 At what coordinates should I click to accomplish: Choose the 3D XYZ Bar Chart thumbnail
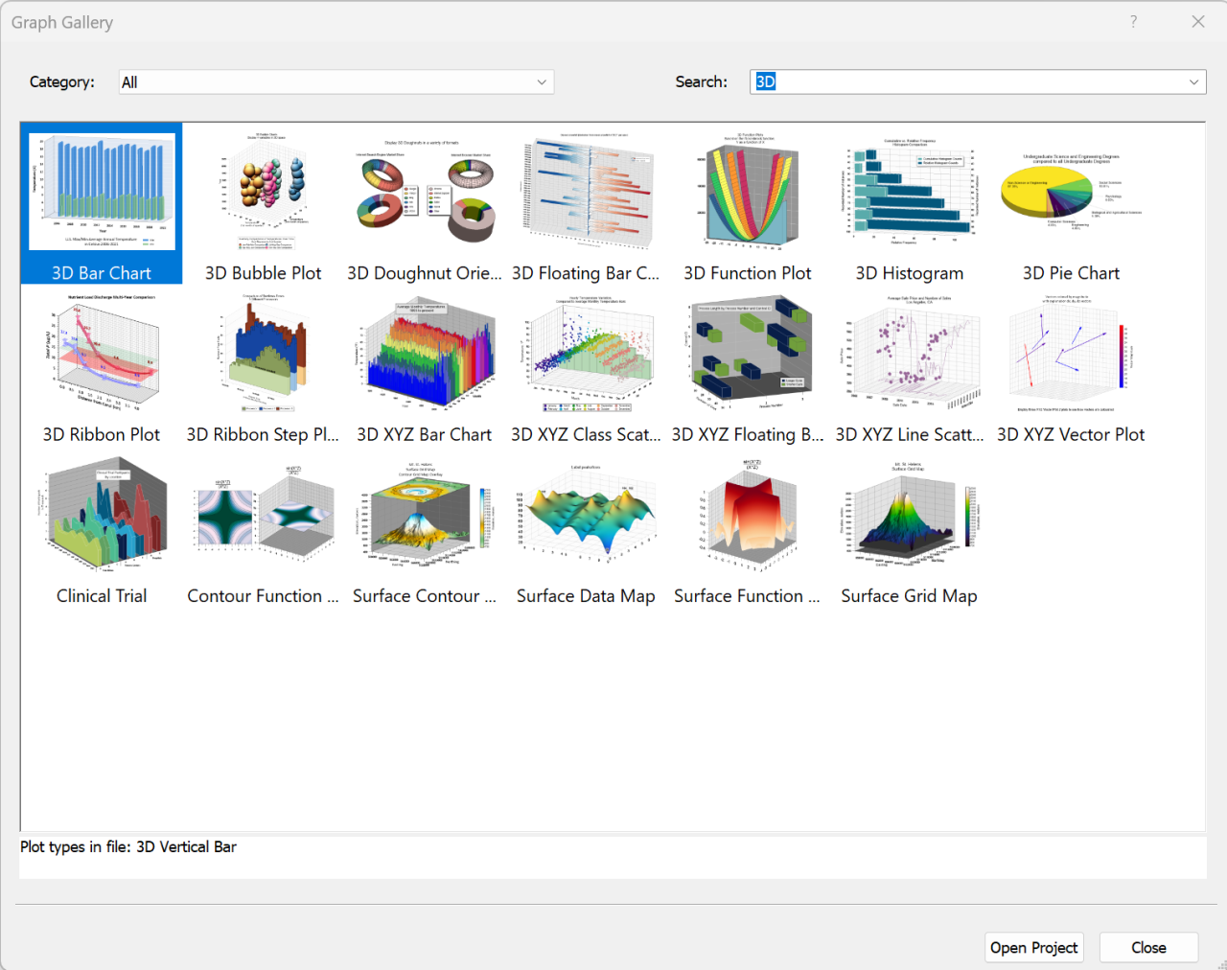[x=425, y=353]
